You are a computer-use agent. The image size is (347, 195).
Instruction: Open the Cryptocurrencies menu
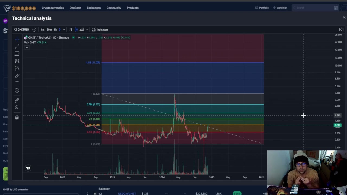coord(53,8)
